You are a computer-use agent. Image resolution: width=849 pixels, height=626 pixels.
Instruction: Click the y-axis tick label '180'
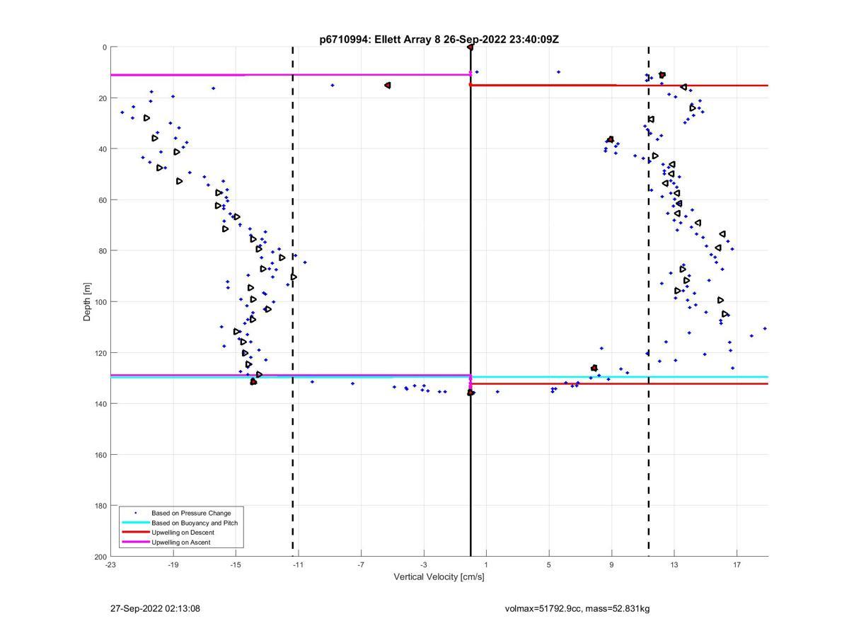pyautogui.click(x=100, y=506)
